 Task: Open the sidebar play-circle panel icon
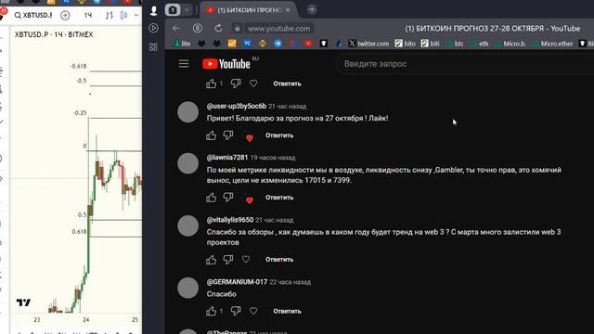(153, 28)
